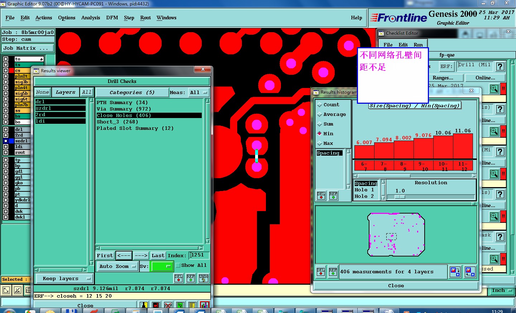Click the None layers button

click(43, 92)
